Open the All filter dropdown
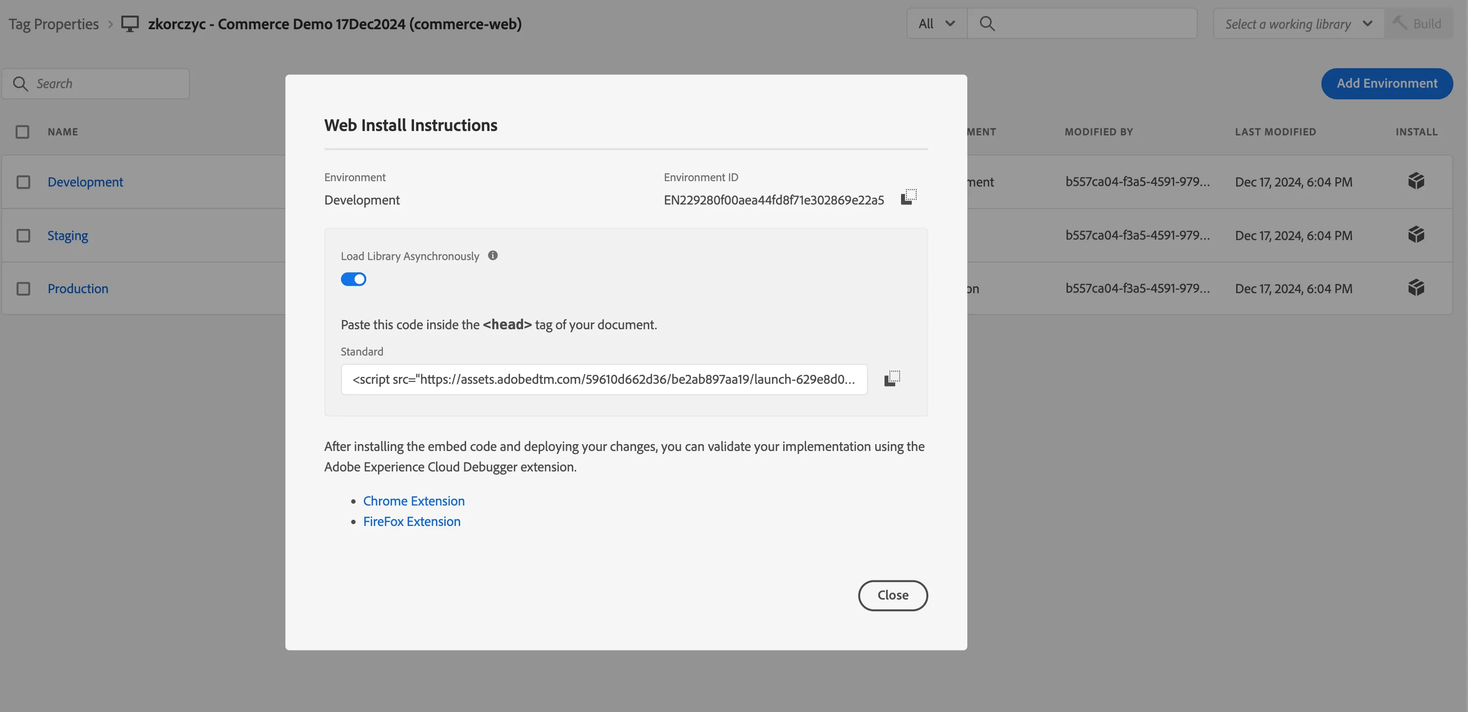This screenshot has height=712, width=1468. tap(936, 24)
